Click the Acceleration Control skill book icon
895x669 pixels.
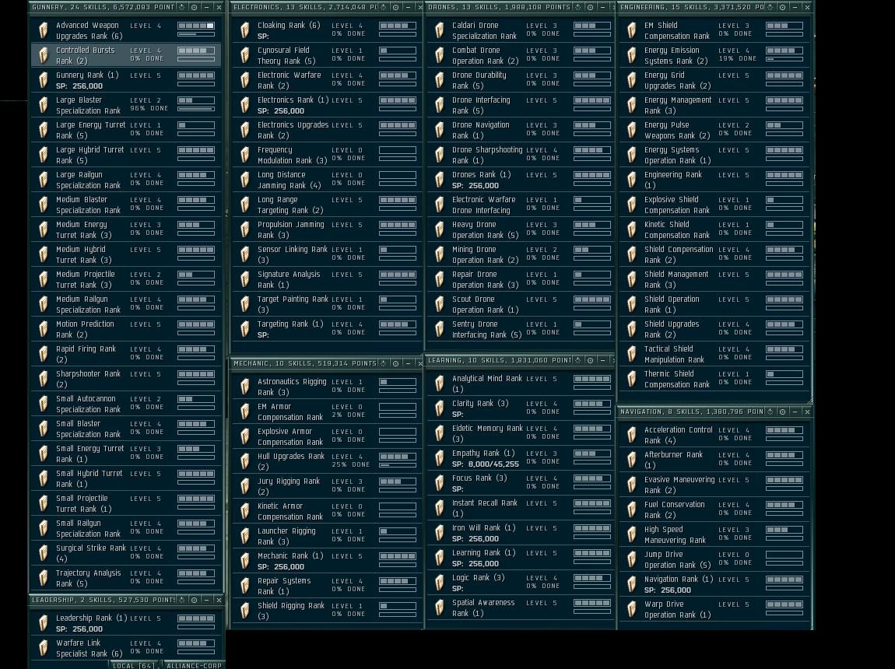632,435
